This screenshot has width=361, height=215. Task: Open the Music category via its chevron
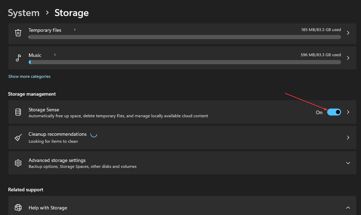(x=348, y=58)
